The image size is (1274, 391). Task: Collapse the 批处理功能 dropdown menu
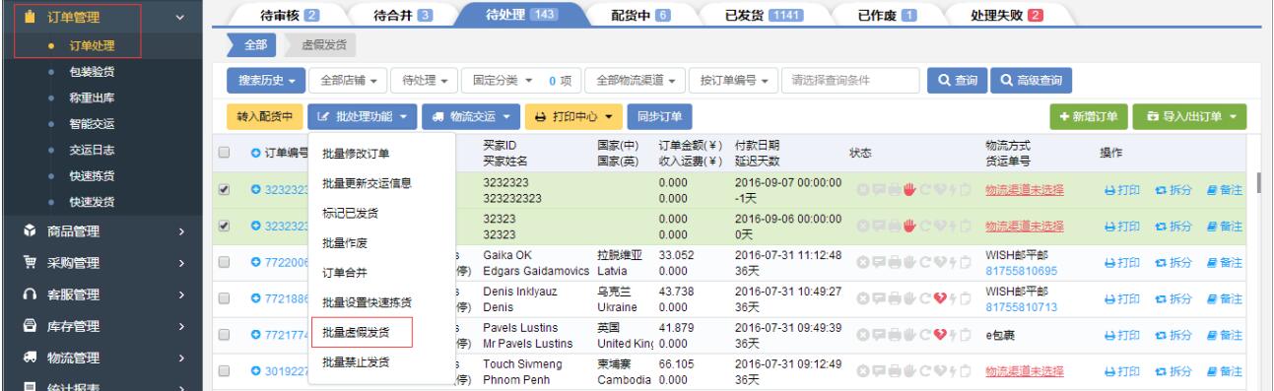click(363, 117)
